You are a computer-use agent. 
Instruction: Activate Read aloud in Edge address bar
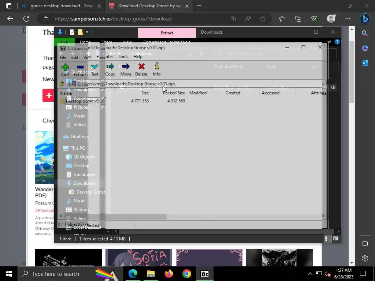pyautogui.click(x=248, y=19)
